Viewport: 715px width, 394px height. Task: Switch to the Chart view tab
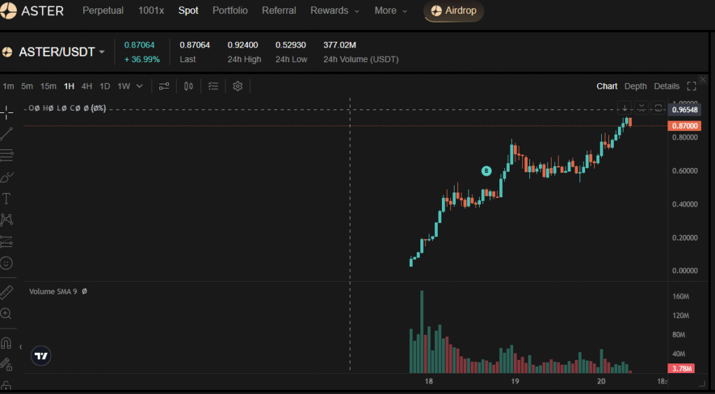coord(607,86)
